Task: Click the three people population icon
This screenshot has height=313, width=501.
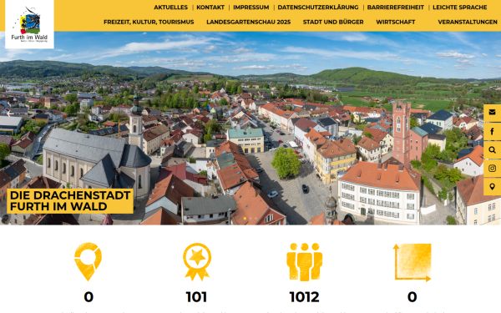Action: pyautogui.click(x=304, y=262)
